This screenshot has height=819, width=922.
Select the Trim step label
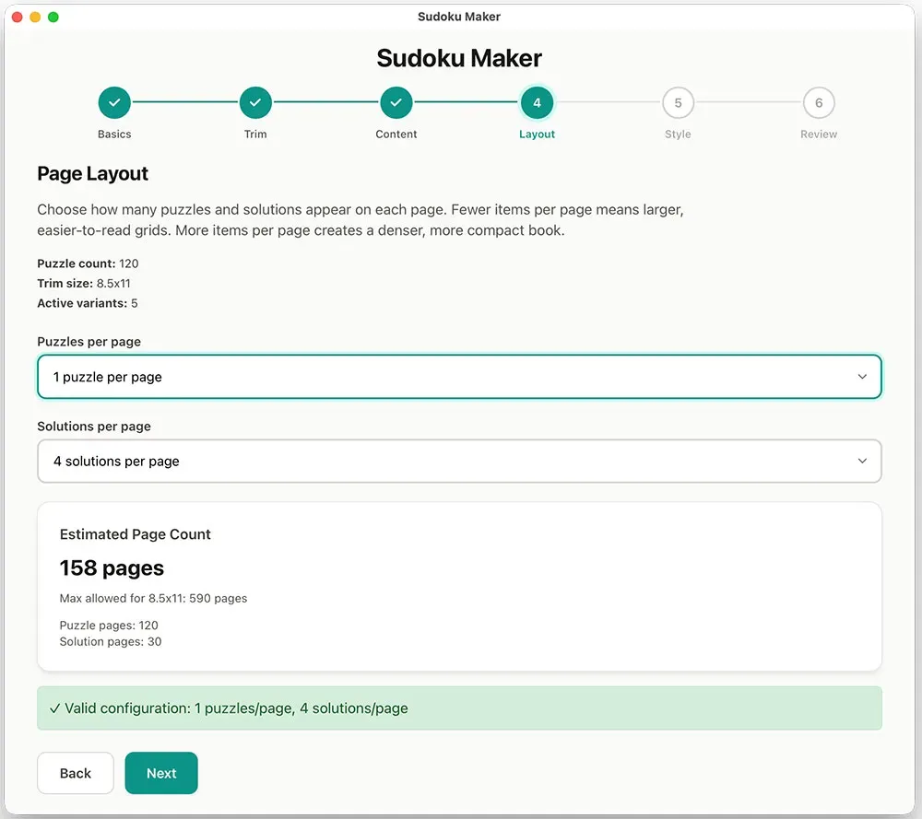pos(255,134)
